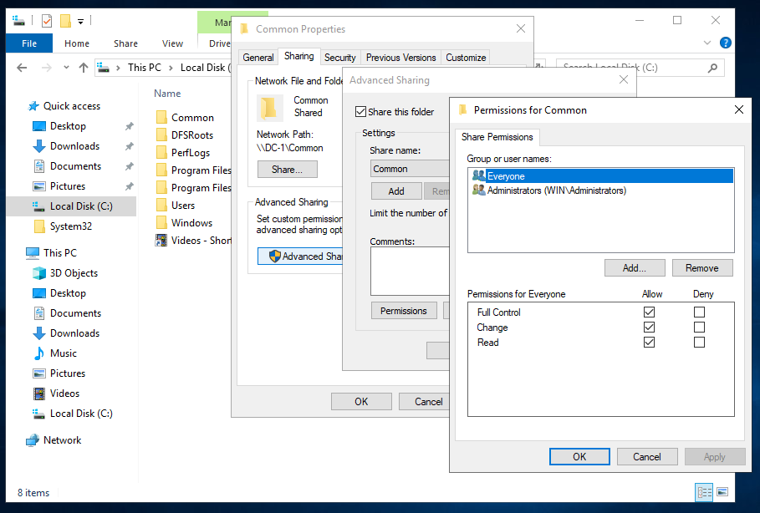Open the General tab in Common Properties
Viewport: 760px width, 513px height.
pyautogui.click(x=258, y=58)
